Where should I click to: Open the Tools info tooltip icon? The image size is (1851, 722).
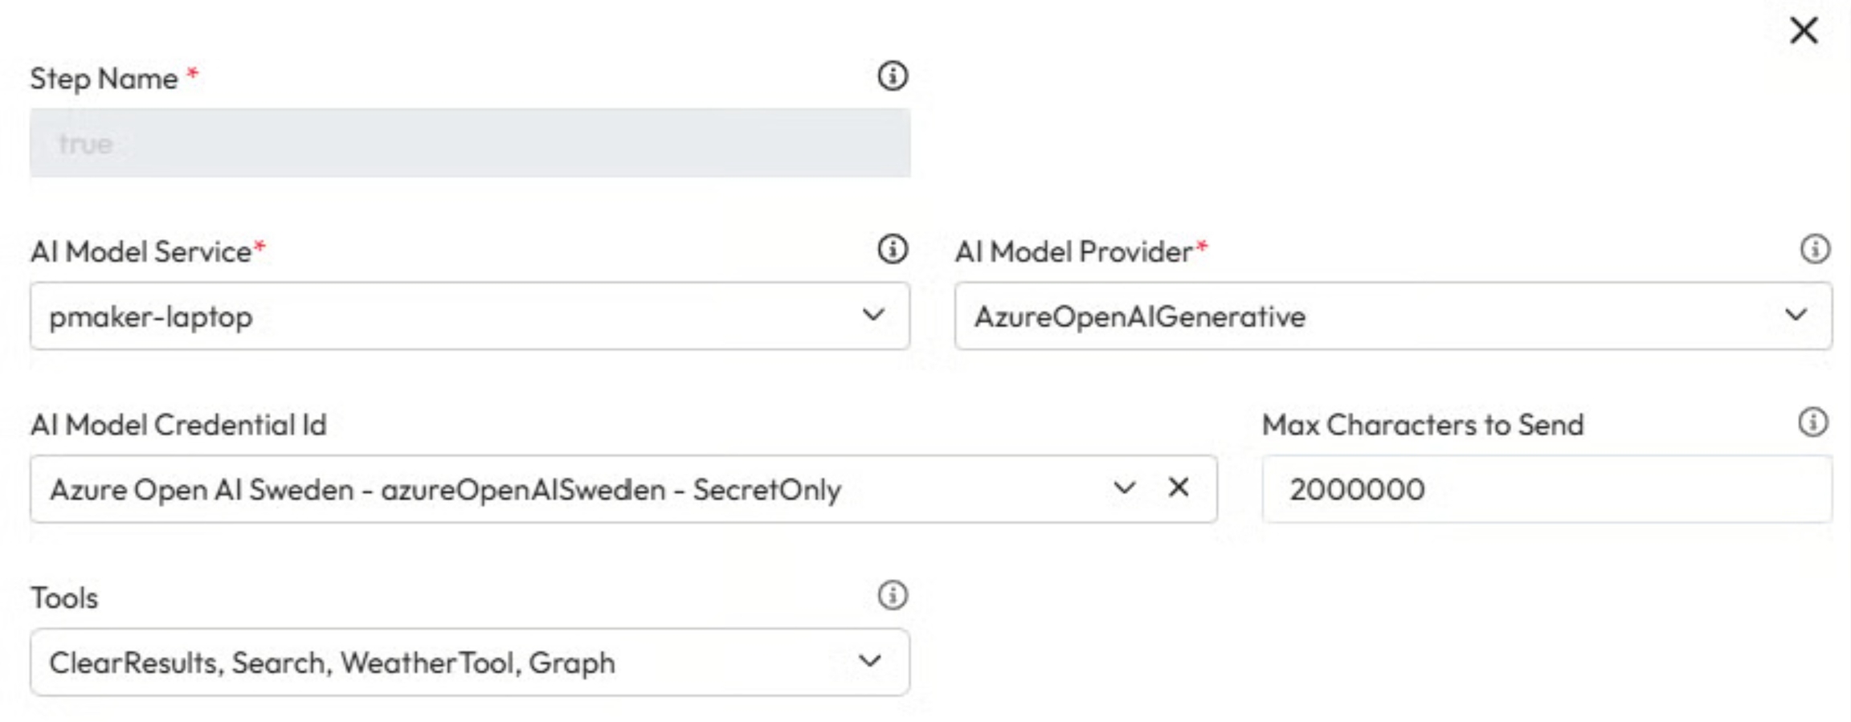point(892,595)
